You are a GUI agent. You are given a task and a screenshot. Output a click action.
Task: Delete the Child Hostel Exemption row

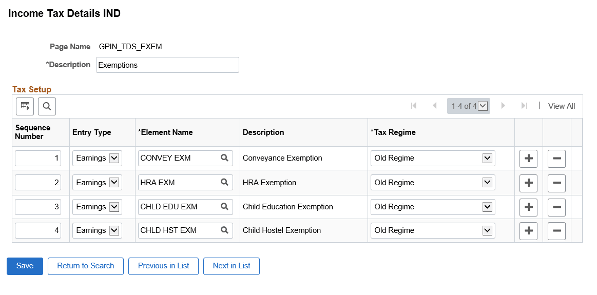[556, 231]
